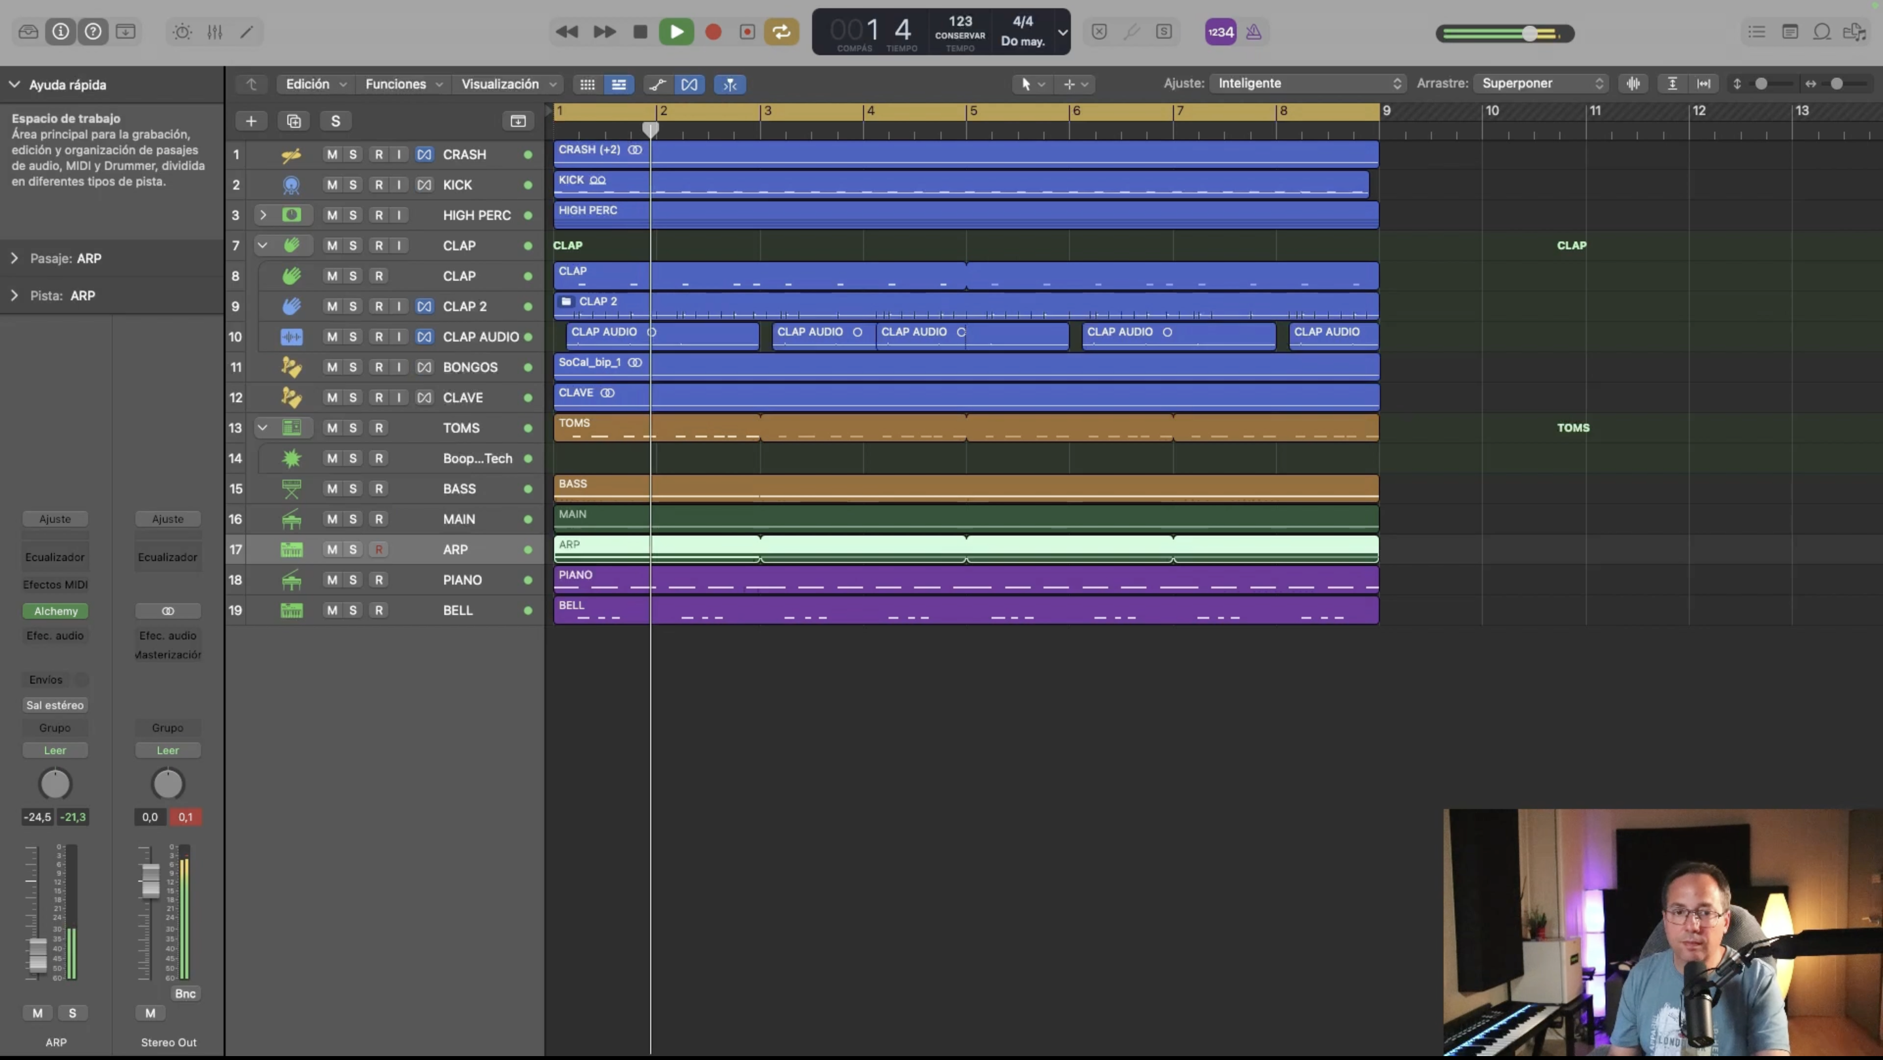1883x1060 pixels.
Task: Click the duplicate track icon
Action: [293, 122]
